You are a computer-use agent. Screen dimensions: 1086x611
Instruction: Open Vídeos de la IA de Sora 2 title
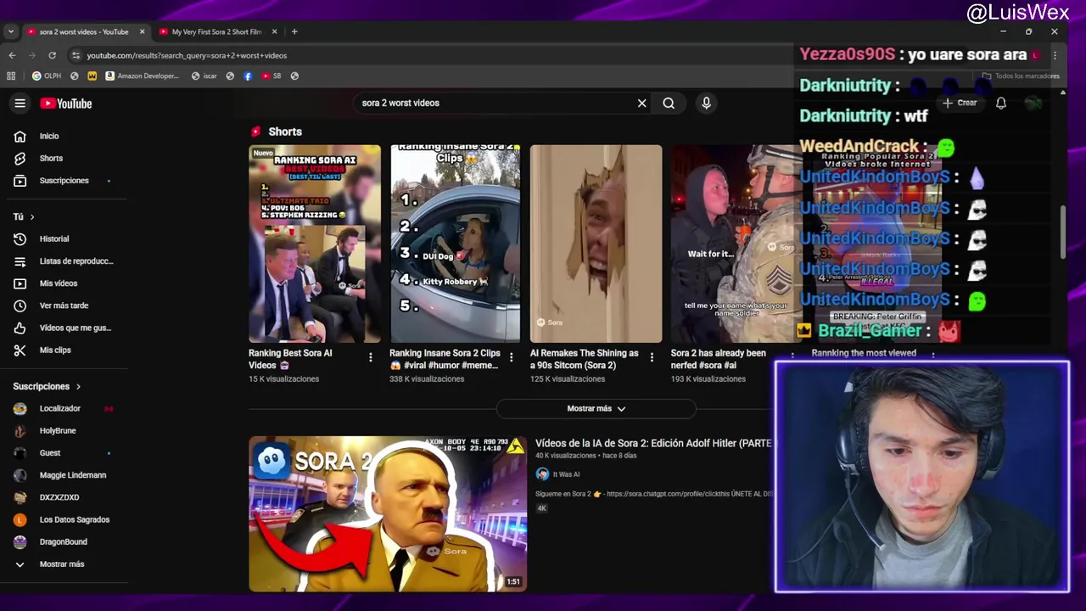point(653,443)
